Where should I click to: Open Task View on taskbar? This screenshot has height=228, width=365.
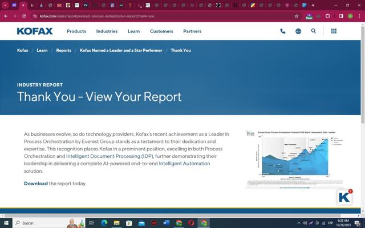click(x=91, y=223)
